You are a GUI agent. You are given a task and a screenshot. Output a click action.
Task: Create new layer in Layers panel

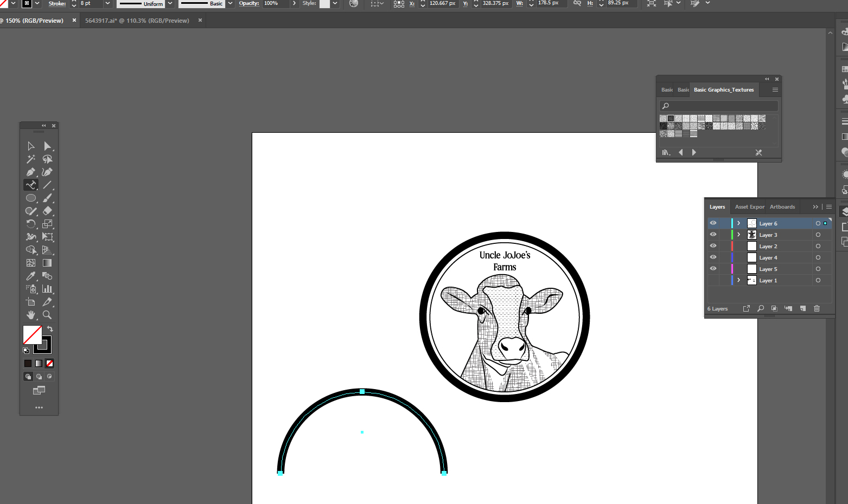click(802, 308)
